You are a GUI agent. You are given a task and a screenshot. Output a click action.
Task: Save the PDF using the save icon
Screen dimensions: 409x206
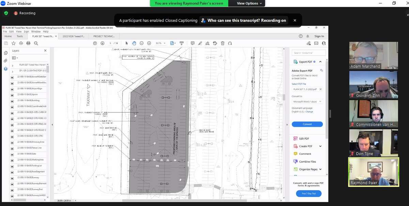point(5,43)
